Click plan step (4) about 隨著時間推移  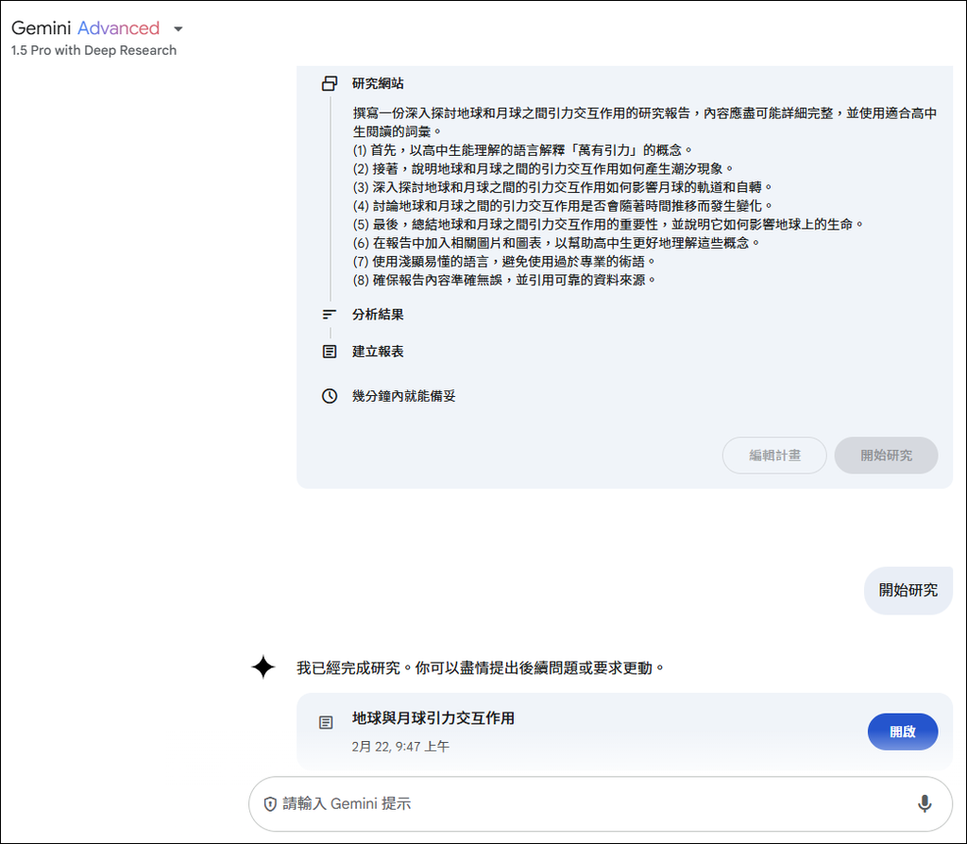pos(563,206)
